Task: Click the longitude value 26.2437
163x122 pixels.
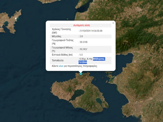Action: pyautogui.click(x=83, y=49)
